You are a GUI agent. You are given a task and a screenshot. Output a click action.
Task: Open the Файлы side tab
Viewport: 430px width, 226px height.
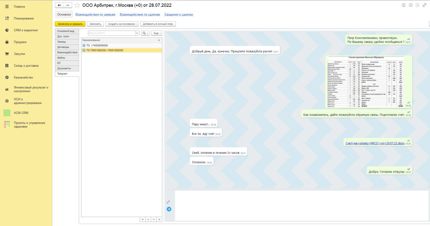click(x=67, y=58)
